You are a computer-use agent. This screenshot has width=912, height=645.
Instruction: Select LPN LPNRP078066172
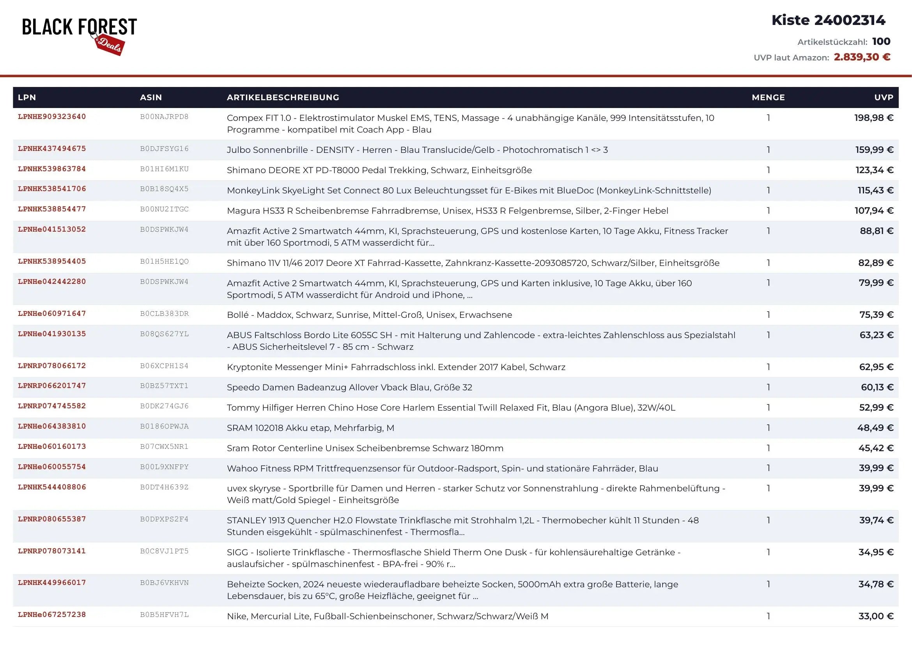(52, 366)
